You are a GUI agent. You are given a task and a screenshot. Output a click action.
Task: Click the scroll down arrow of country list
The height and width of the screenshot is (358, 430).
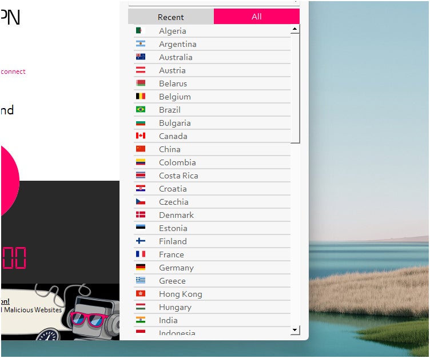click(x=295, y=330)
